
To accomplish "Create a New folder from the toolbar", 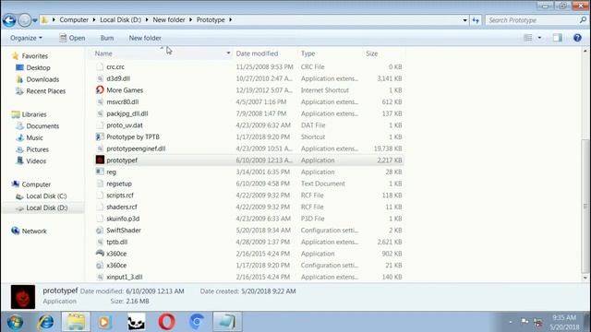I will 145,38.
